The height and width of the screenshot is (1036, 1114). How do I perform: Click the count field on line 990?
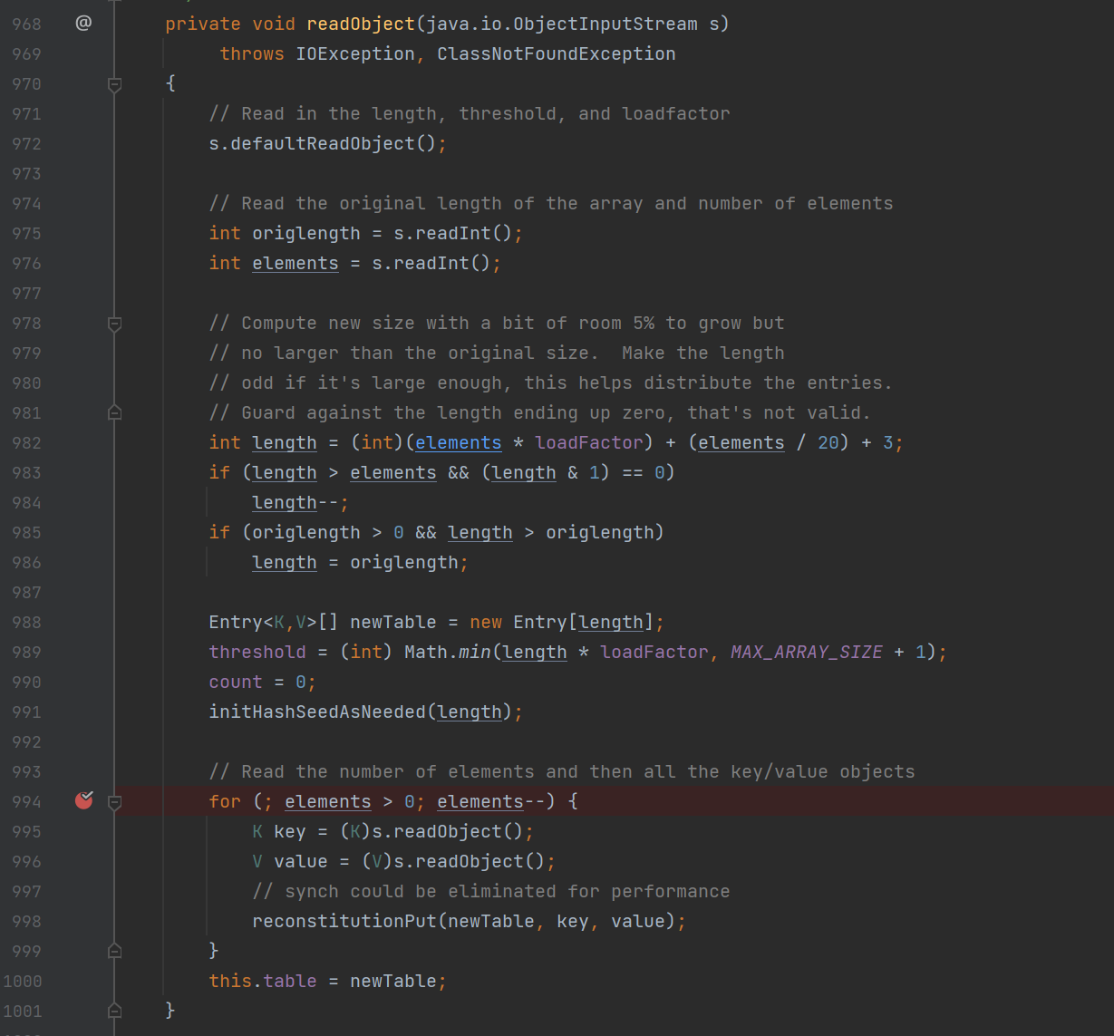point(236,682)
